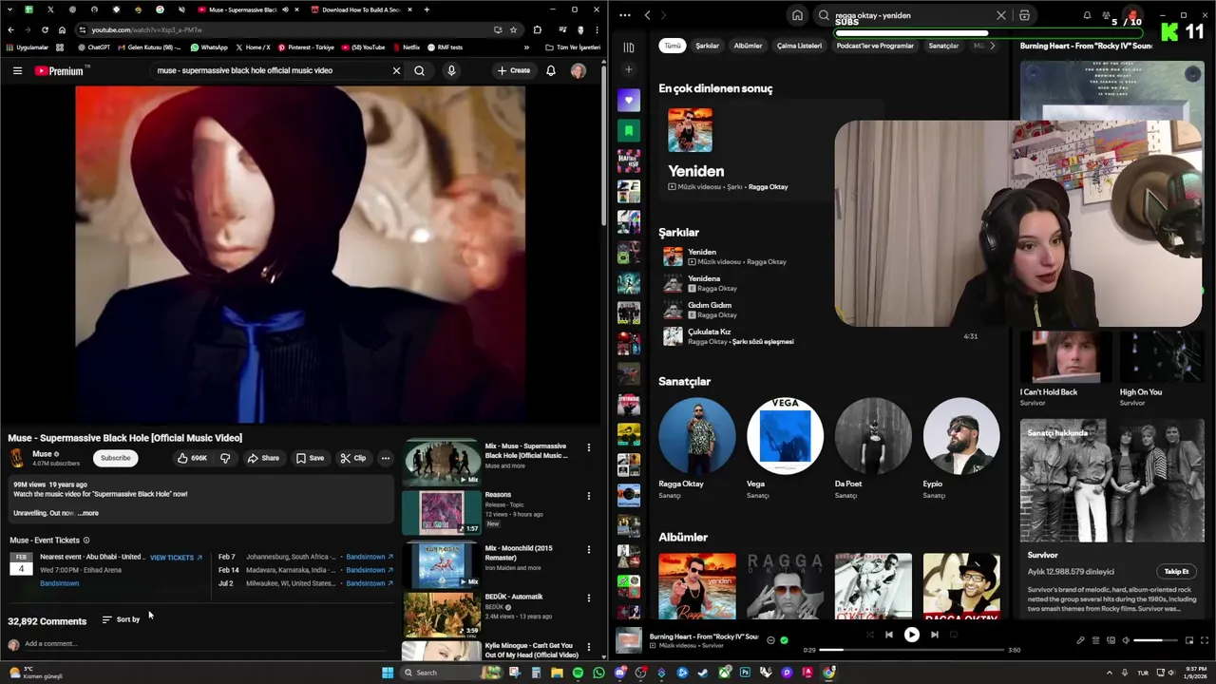Open Bandsintown link for Johannesburg show

pos(370,557)
